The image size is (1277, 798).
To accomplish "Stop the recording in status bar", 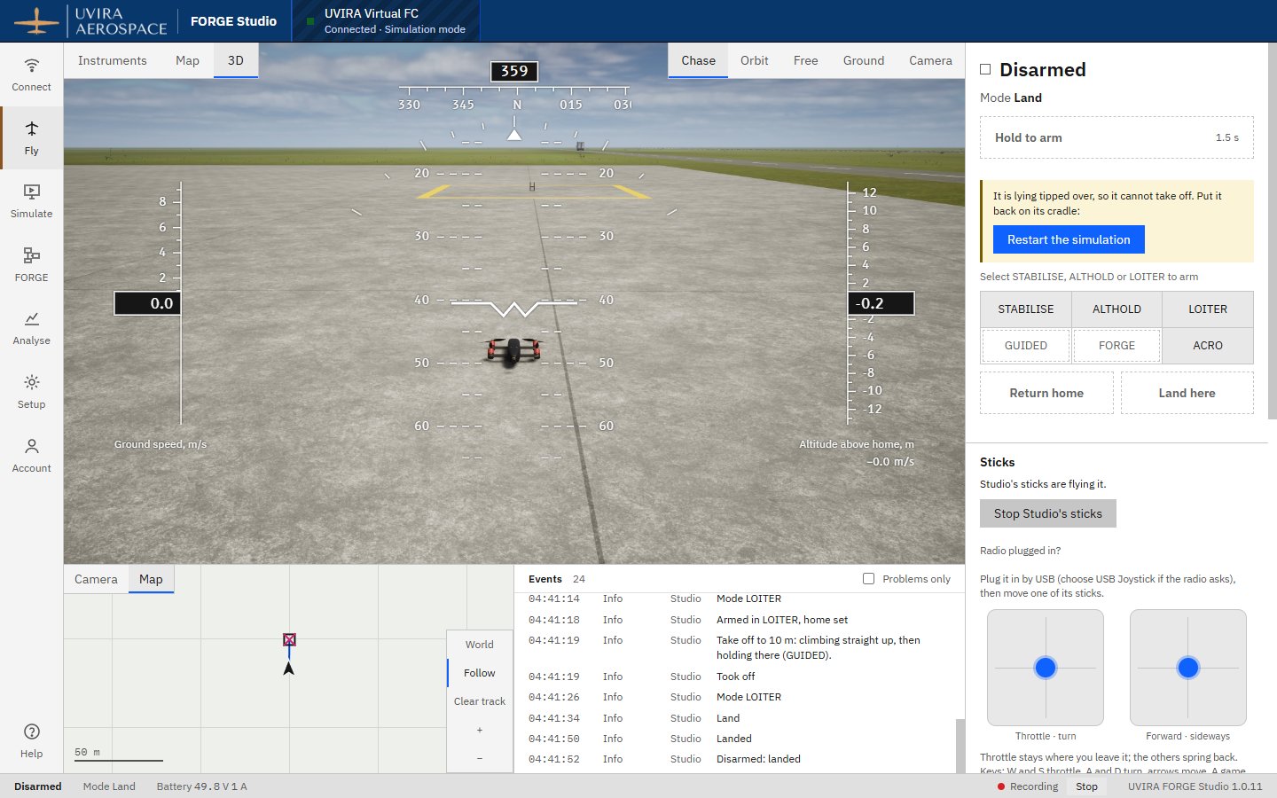I will point(1086,786).
